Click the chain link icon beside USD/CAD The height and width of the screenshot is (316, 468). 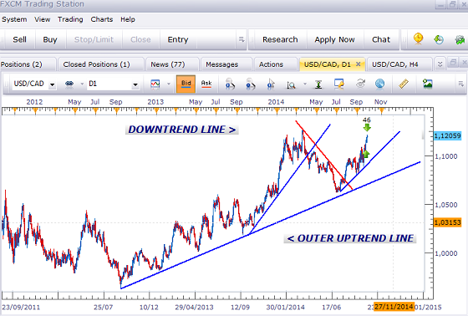[69, 84]
